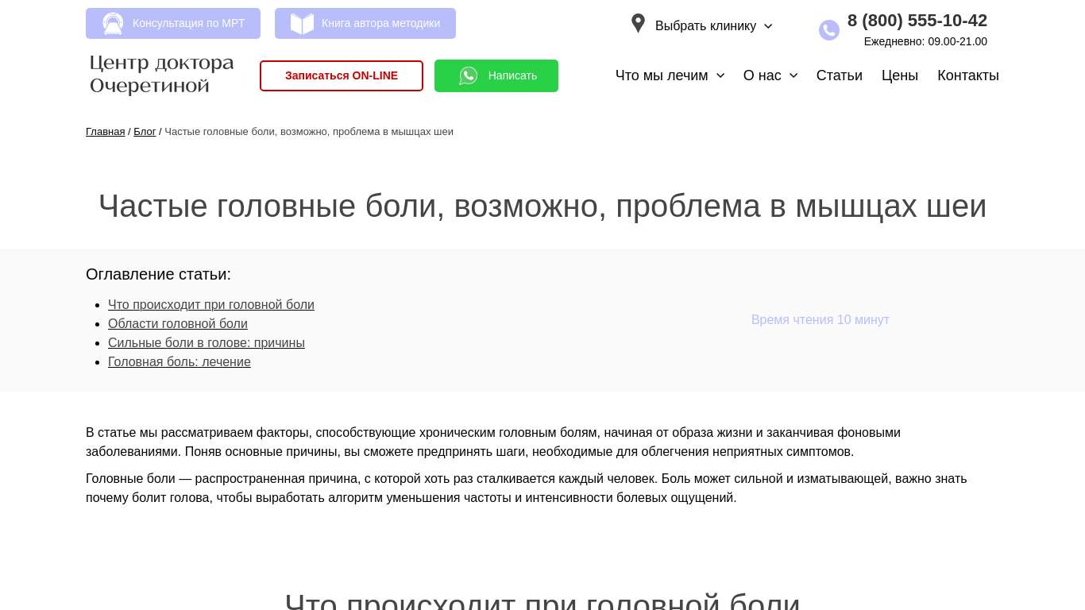Screen dimensions: 1085x610
Task: Click the Написать text on the green button
Action: point(512,75)
